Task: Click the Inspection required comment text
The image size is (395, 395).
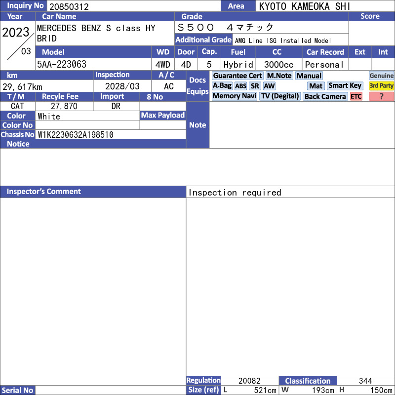Action: 235,193
